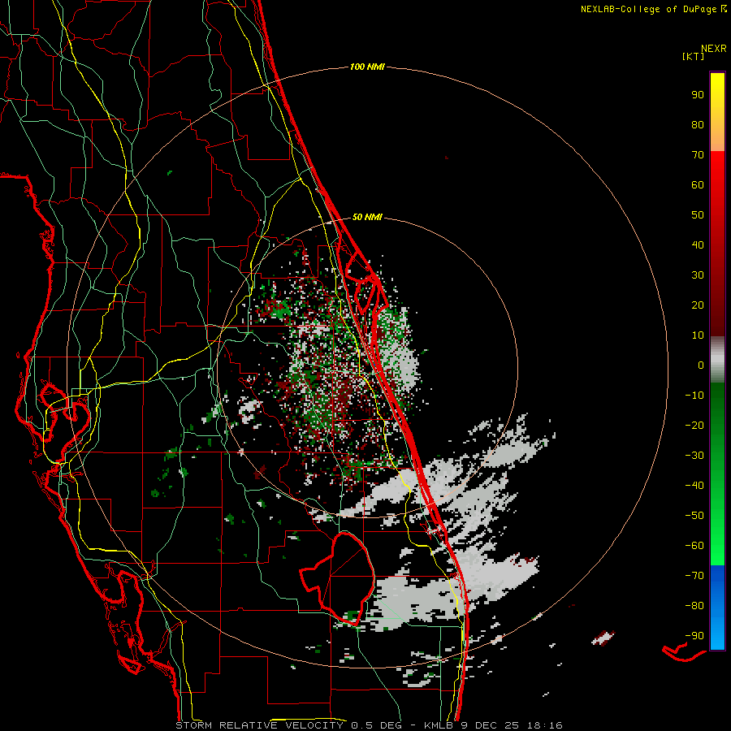Image resolution: width=731 pixels, height=731 pixels.
Task: Click the -20 value on the velocity scale
Action: (694, 425)
